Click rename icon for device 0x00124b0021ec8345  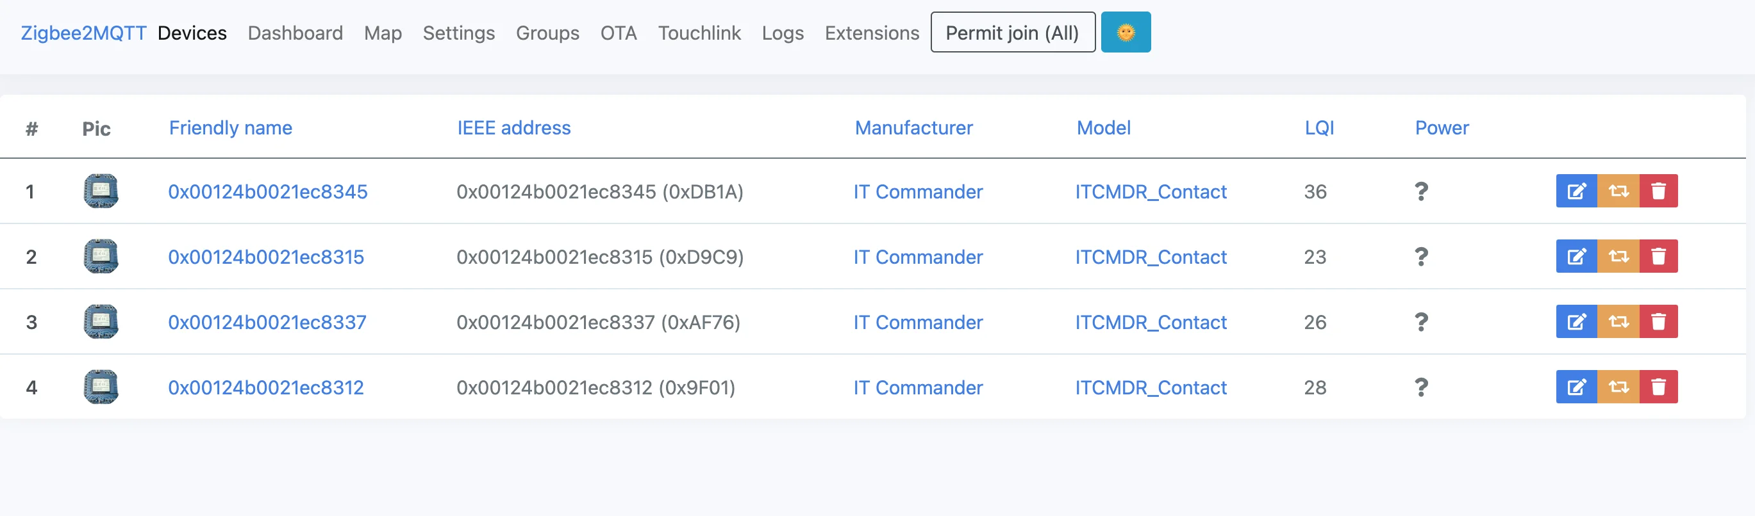pos(1576,191)
